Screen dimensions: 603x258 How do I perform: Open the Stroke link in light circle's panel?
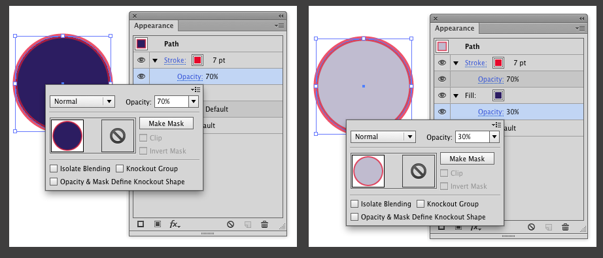pos(475,63)
